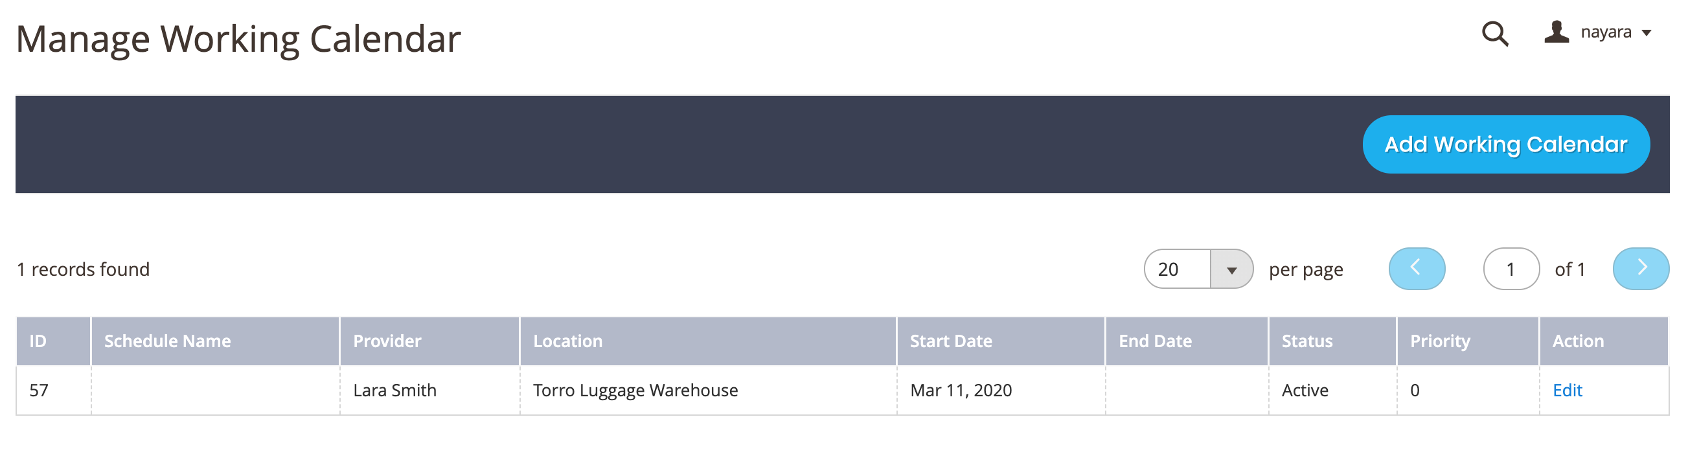Click the nayara username text

coord(1606,32)
